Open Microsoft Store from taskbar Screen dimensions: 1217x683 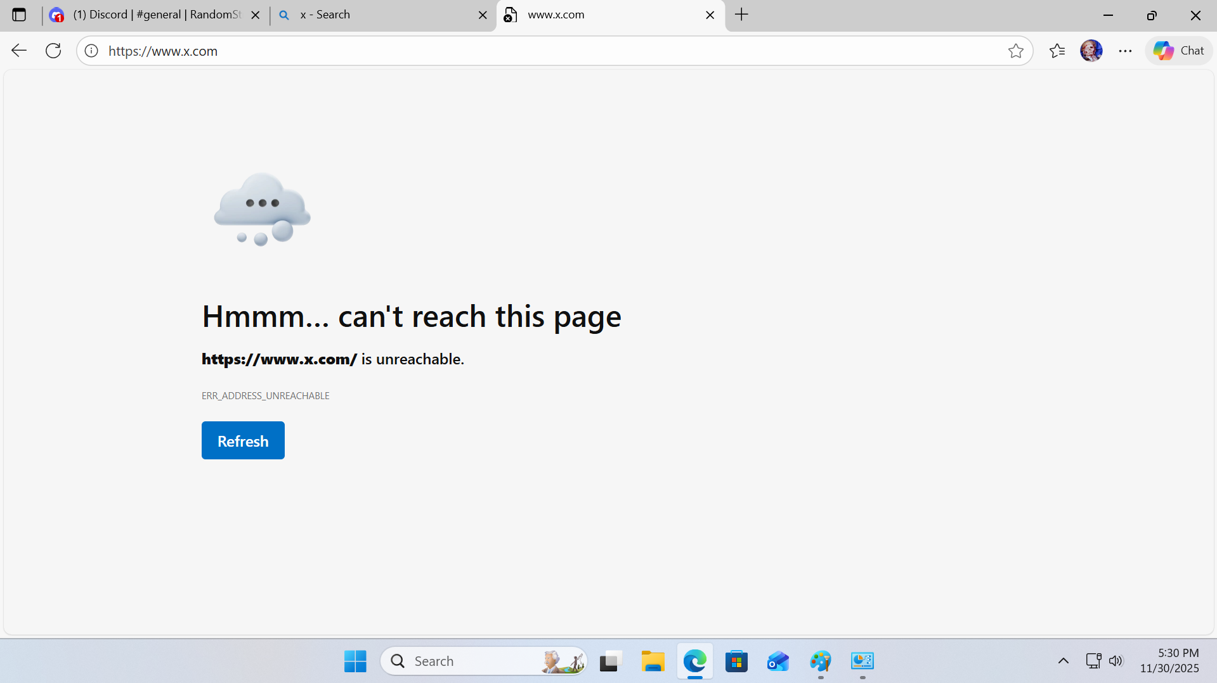tap(736, 661)
